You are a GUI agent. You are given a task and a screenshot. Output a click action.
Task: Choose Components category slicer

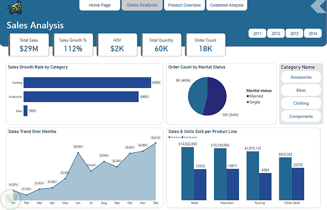tap(301, 116)
